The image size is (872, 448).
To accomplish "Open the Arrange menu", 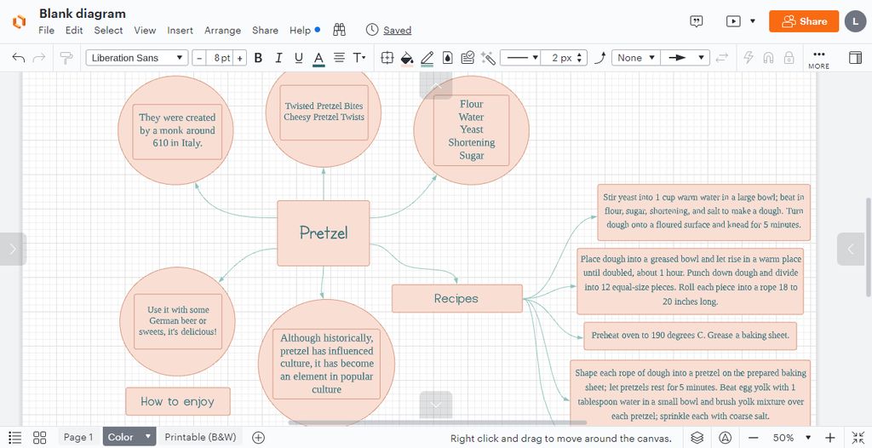I will pos(222,31).
